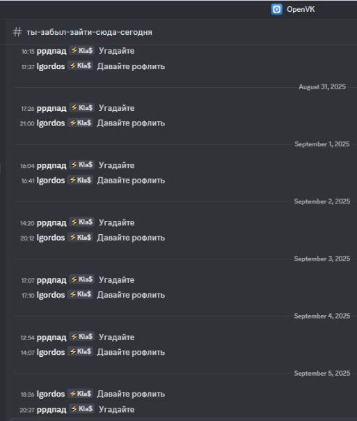Click the 16:04 timestamp
Screen dimensions: 357x421
coord(27,166)
